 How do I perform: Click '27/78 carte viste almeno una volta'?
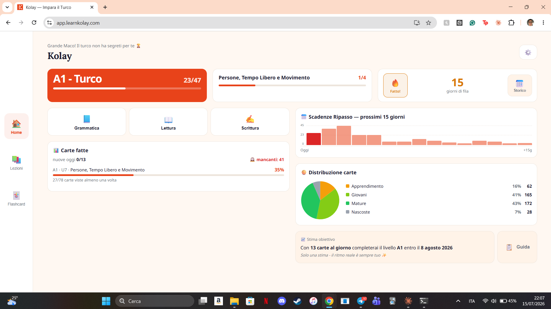tap(84, 180)
